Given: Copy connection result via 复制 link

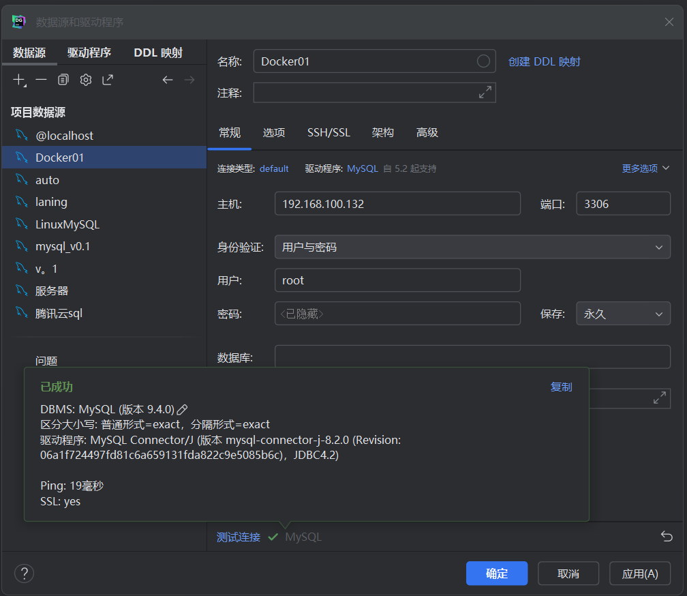Looking at the screenshot, I should pos(561,387).
